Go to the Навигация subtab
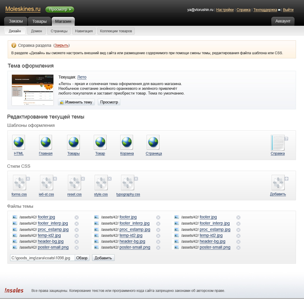The image size is (304, 299). pos(84,31)
